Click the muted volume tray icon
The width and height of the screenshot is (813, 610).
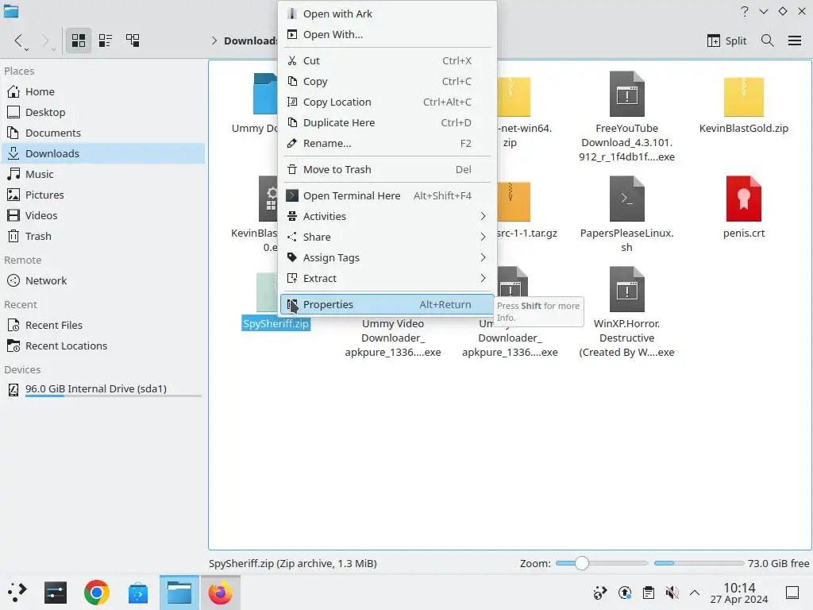point(672,593)
